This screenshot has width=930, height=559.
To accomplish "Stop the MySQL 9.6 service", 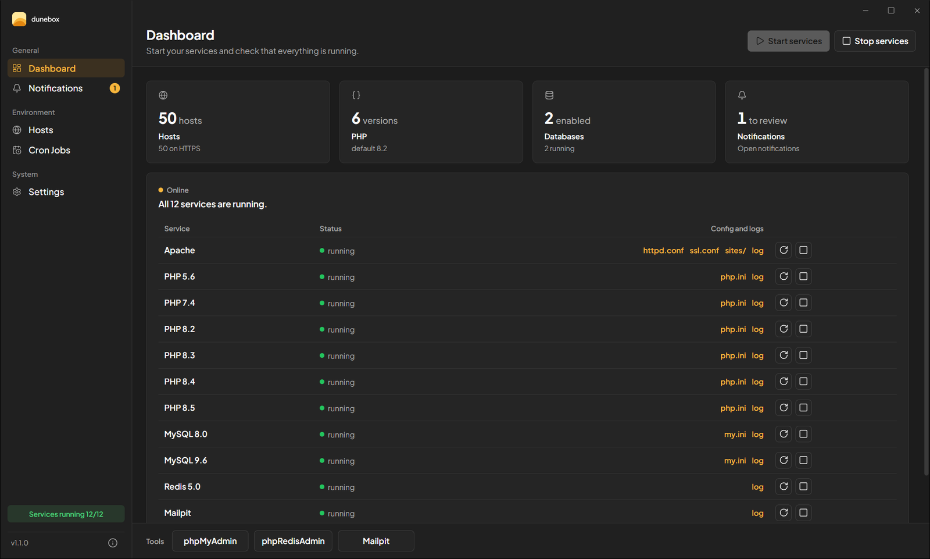I will (x=803, y=460).
